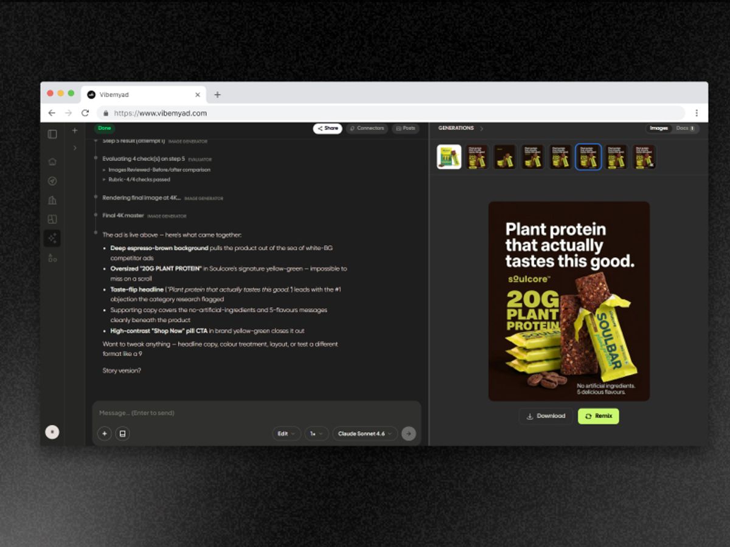Go forward in the browser
The image size is (730, 547).
tap(68, 113)
